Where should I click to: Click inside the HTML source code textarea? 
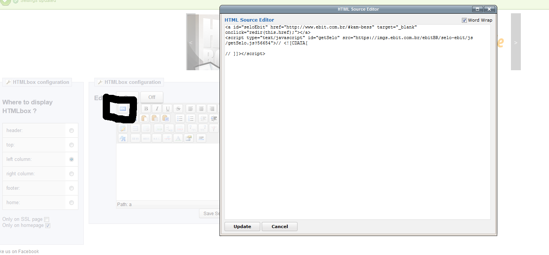click(357, 121)
